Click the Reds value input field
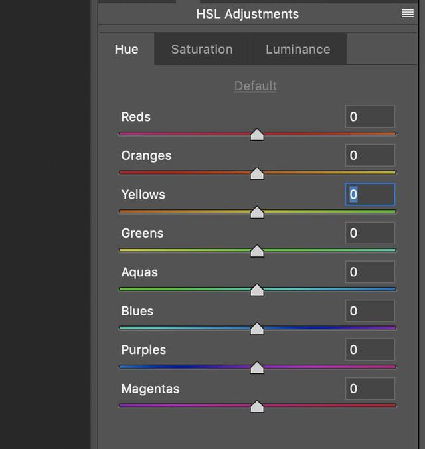The image size is (425, 449). coord(370,117)
